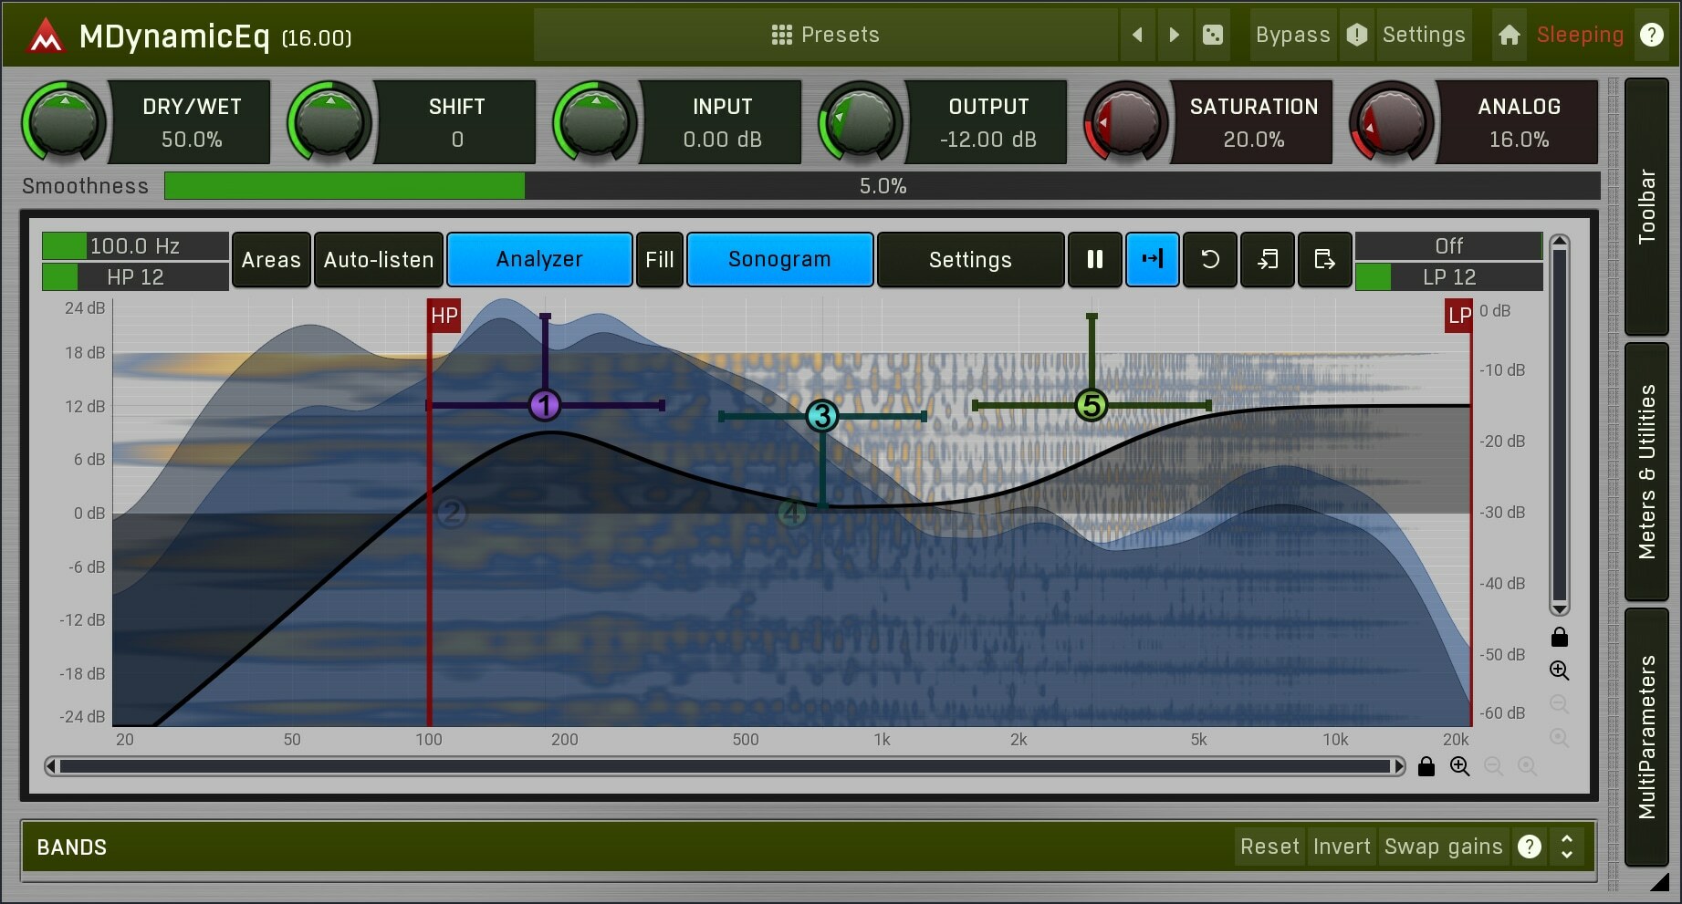Click the warning exclamation icon next to Bypass
Image resolution: width=1682 pixels, height=904 pixels.
1356,35
